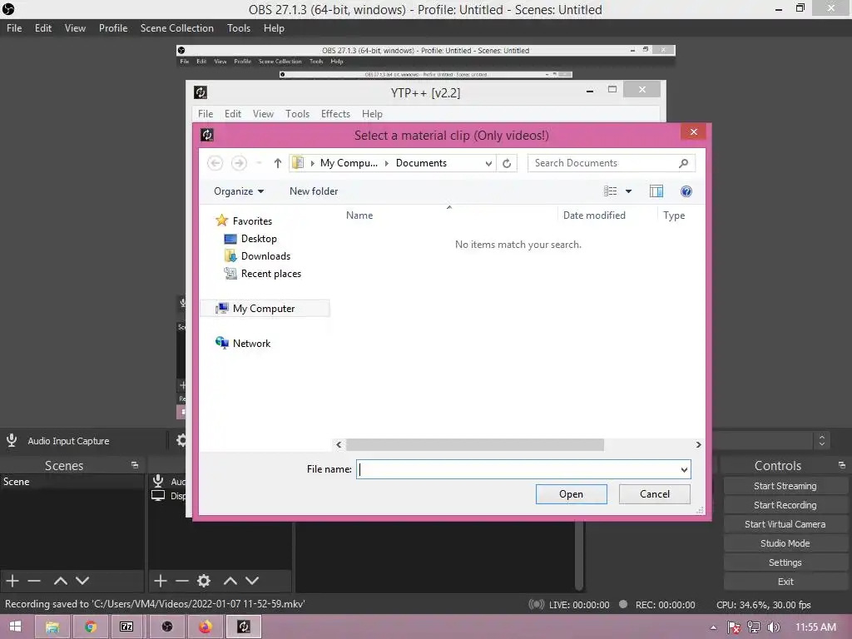Pop out the Controls dock icon
Screen dimensions: 852x639
842,465
